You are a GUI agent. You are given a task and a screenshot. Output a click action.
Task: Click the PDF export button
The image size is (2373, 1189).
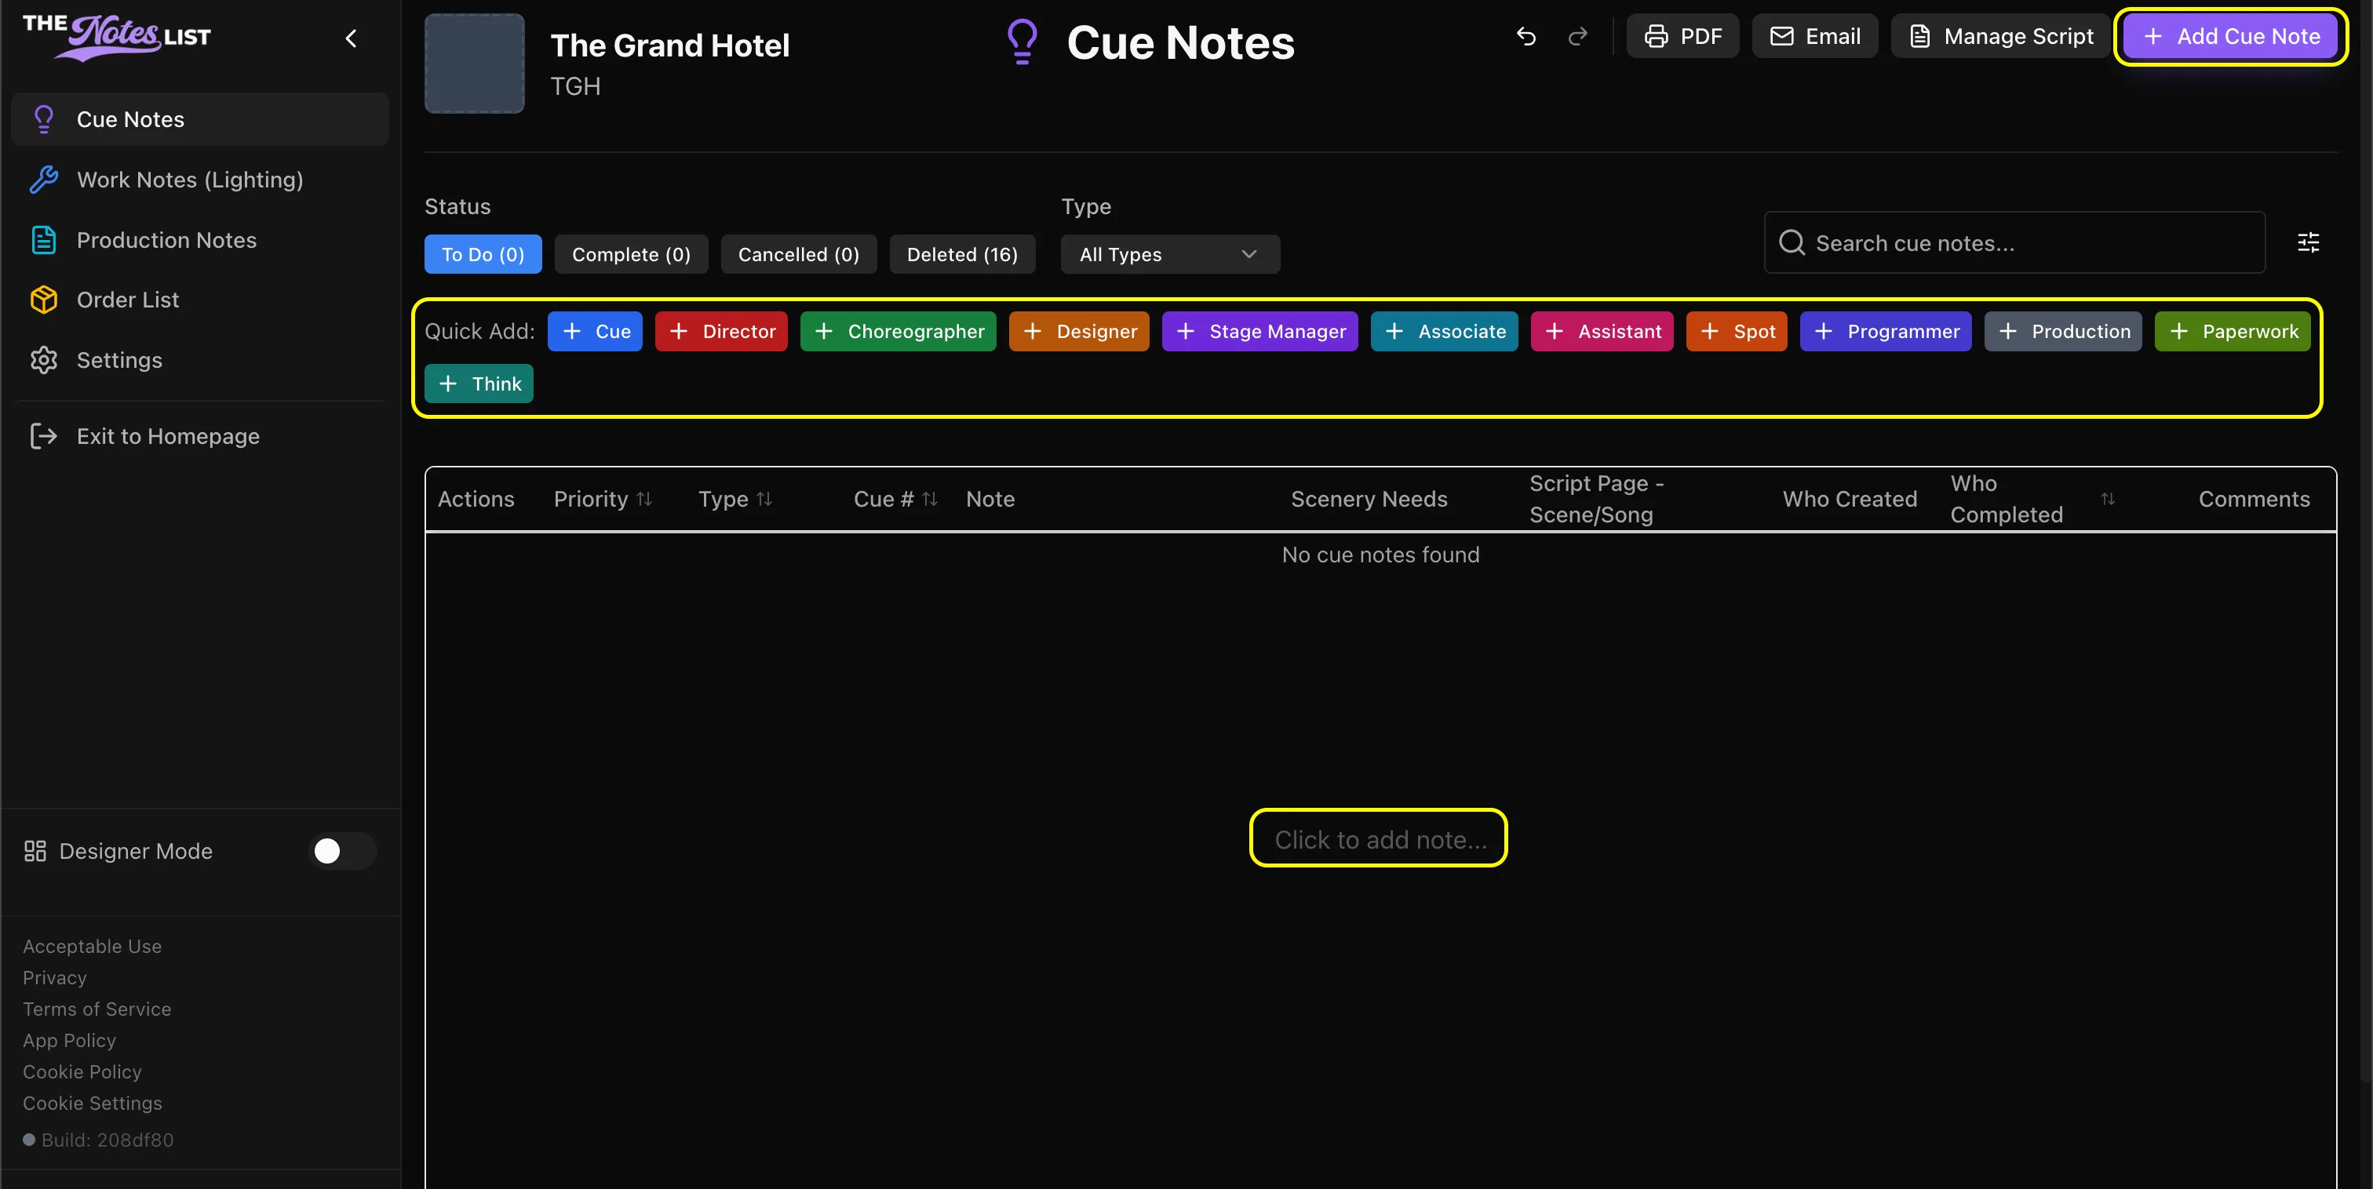tap(1683, 36)
